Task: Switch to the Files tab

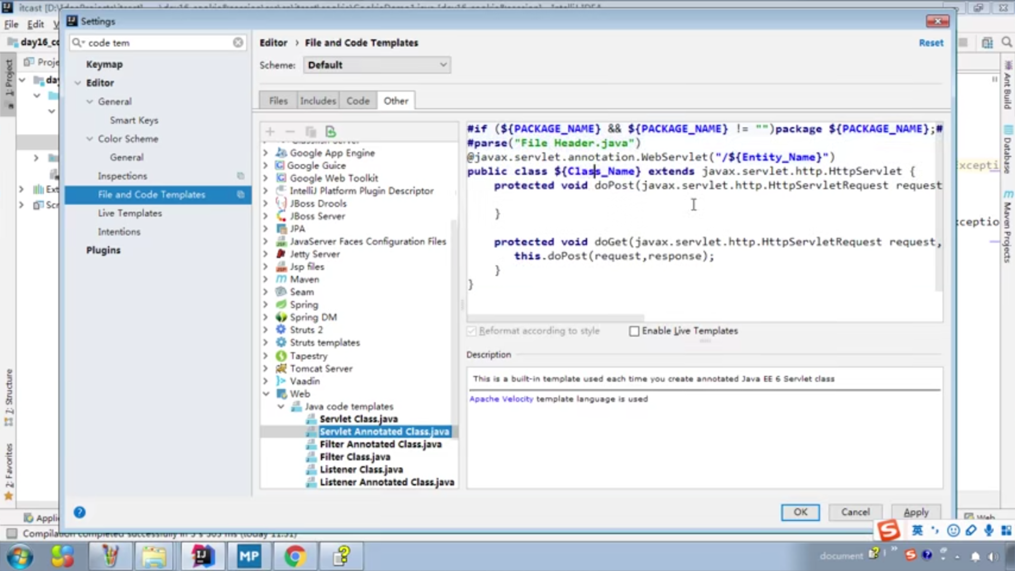Action: click(278, 100)
